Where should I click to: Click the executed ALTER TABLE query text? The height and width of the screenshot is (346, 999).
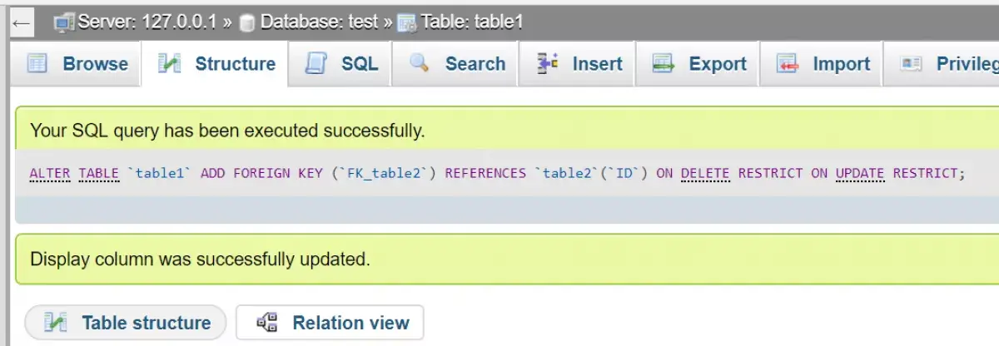497,173
